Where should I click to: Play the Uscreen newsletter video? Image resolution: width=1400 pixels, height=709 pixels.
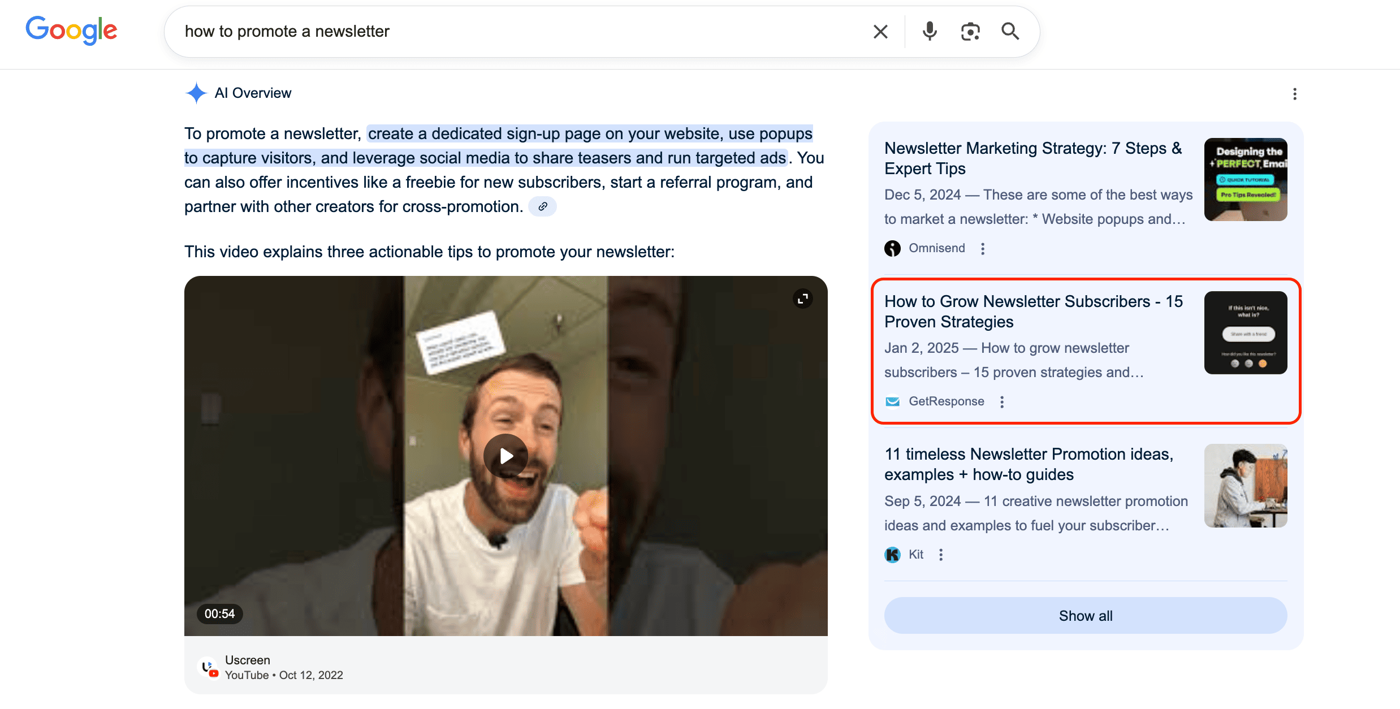tap(505, 456)
